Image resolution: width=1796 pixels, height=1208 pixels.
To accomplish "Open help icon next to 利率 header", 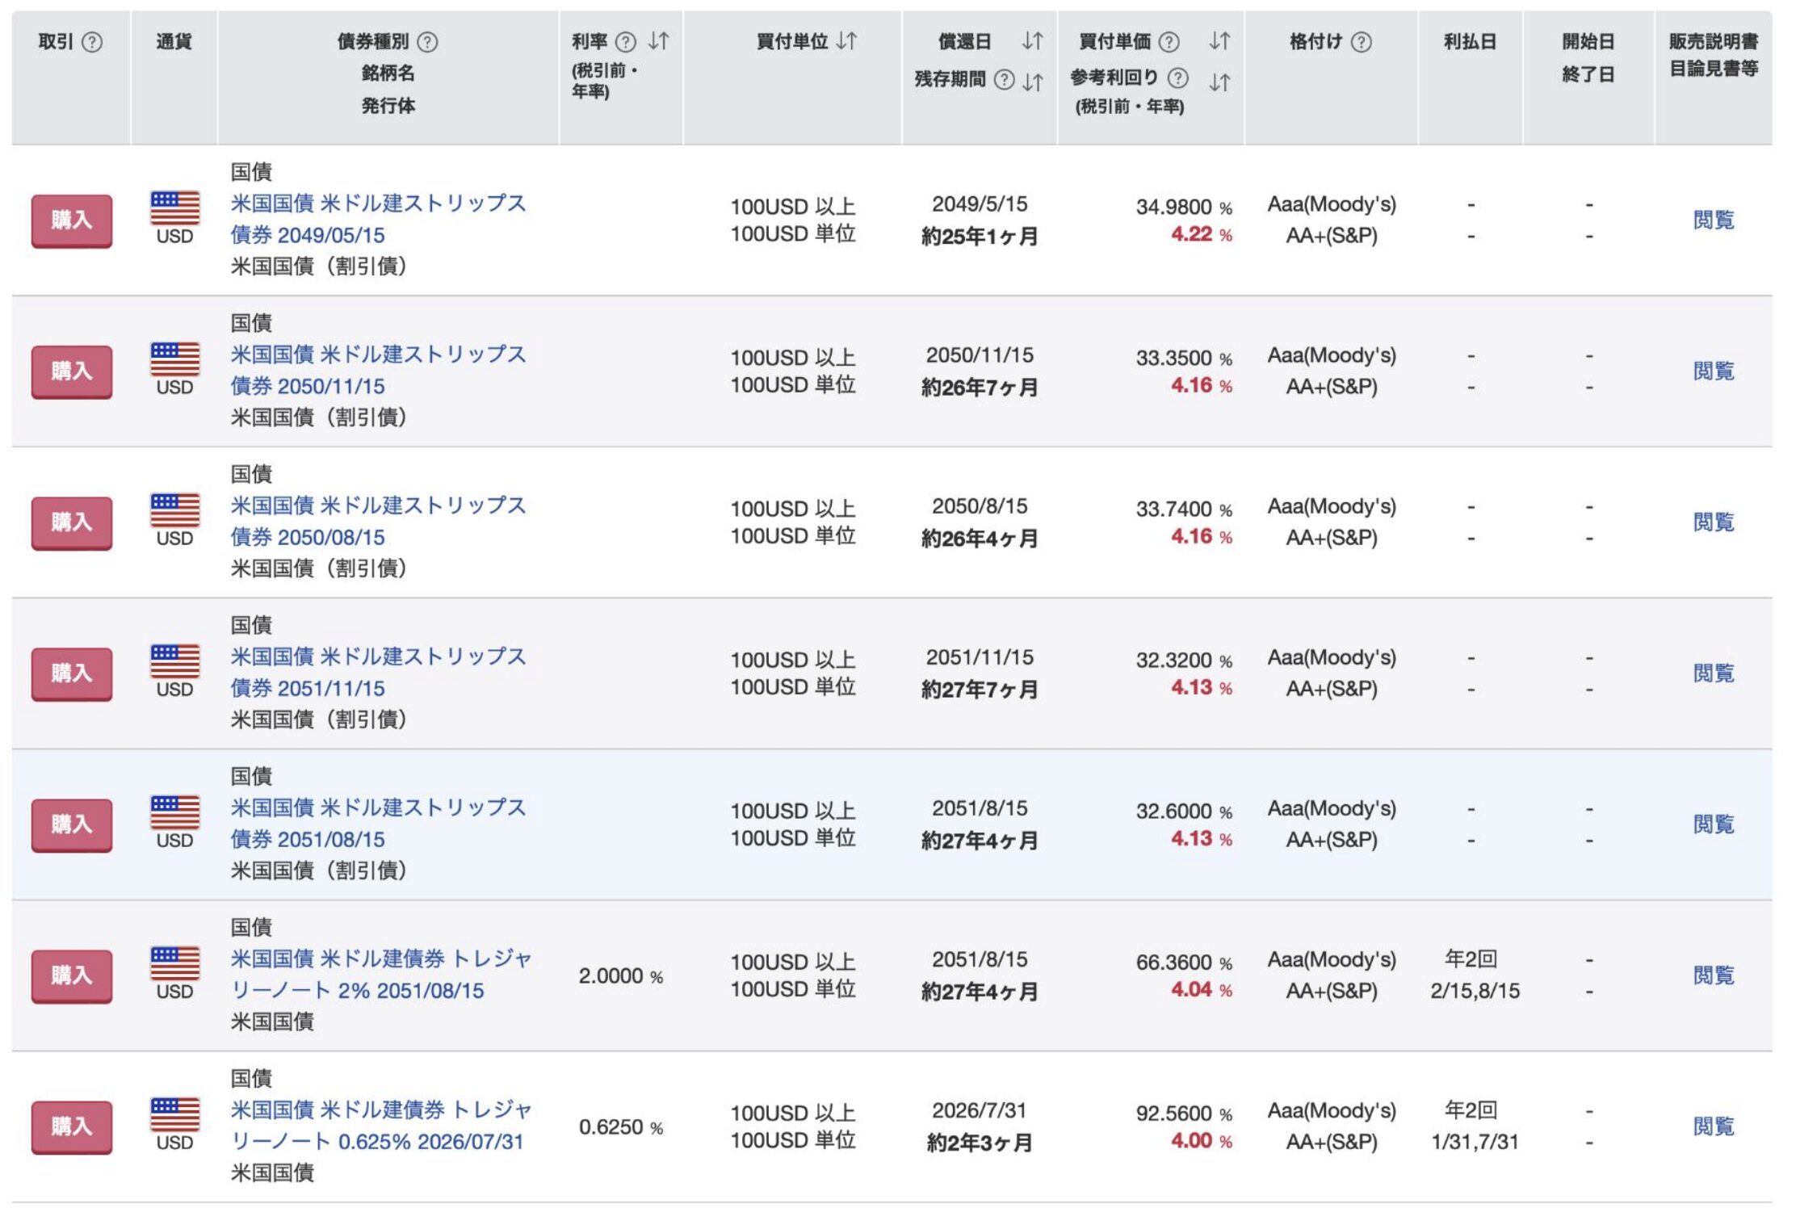I will pos(626,42).
